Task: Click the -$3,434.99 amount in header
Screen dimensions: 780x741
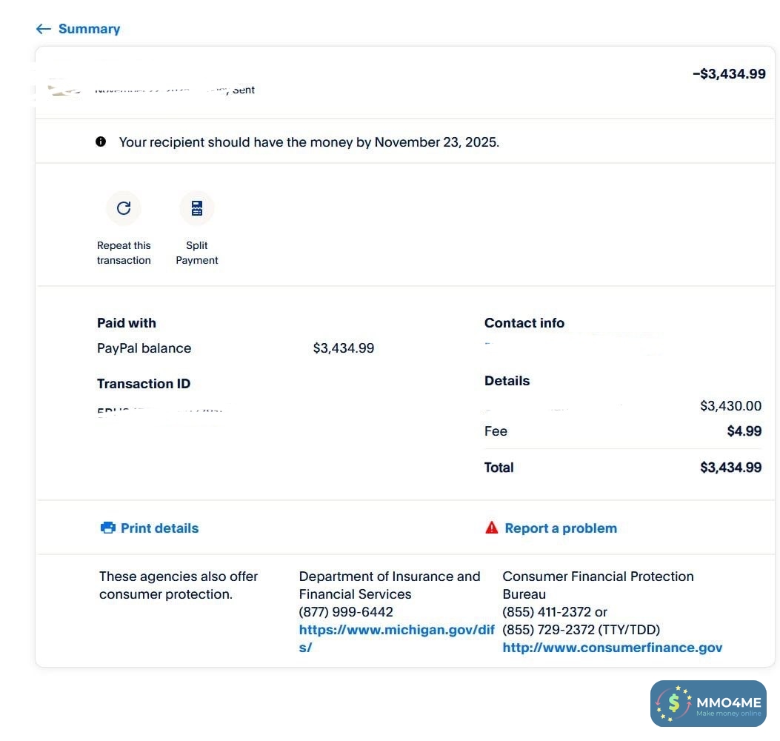Action: coord(729,74)
